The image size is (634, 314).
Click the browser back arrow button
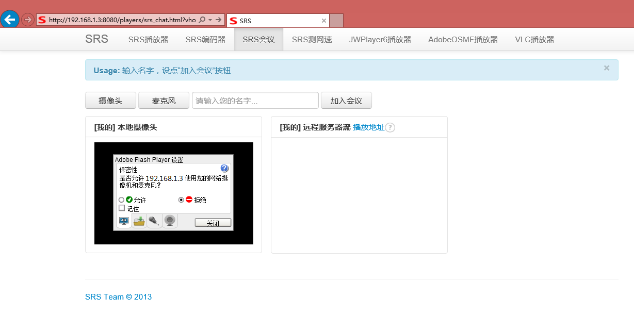coord(10,20)
